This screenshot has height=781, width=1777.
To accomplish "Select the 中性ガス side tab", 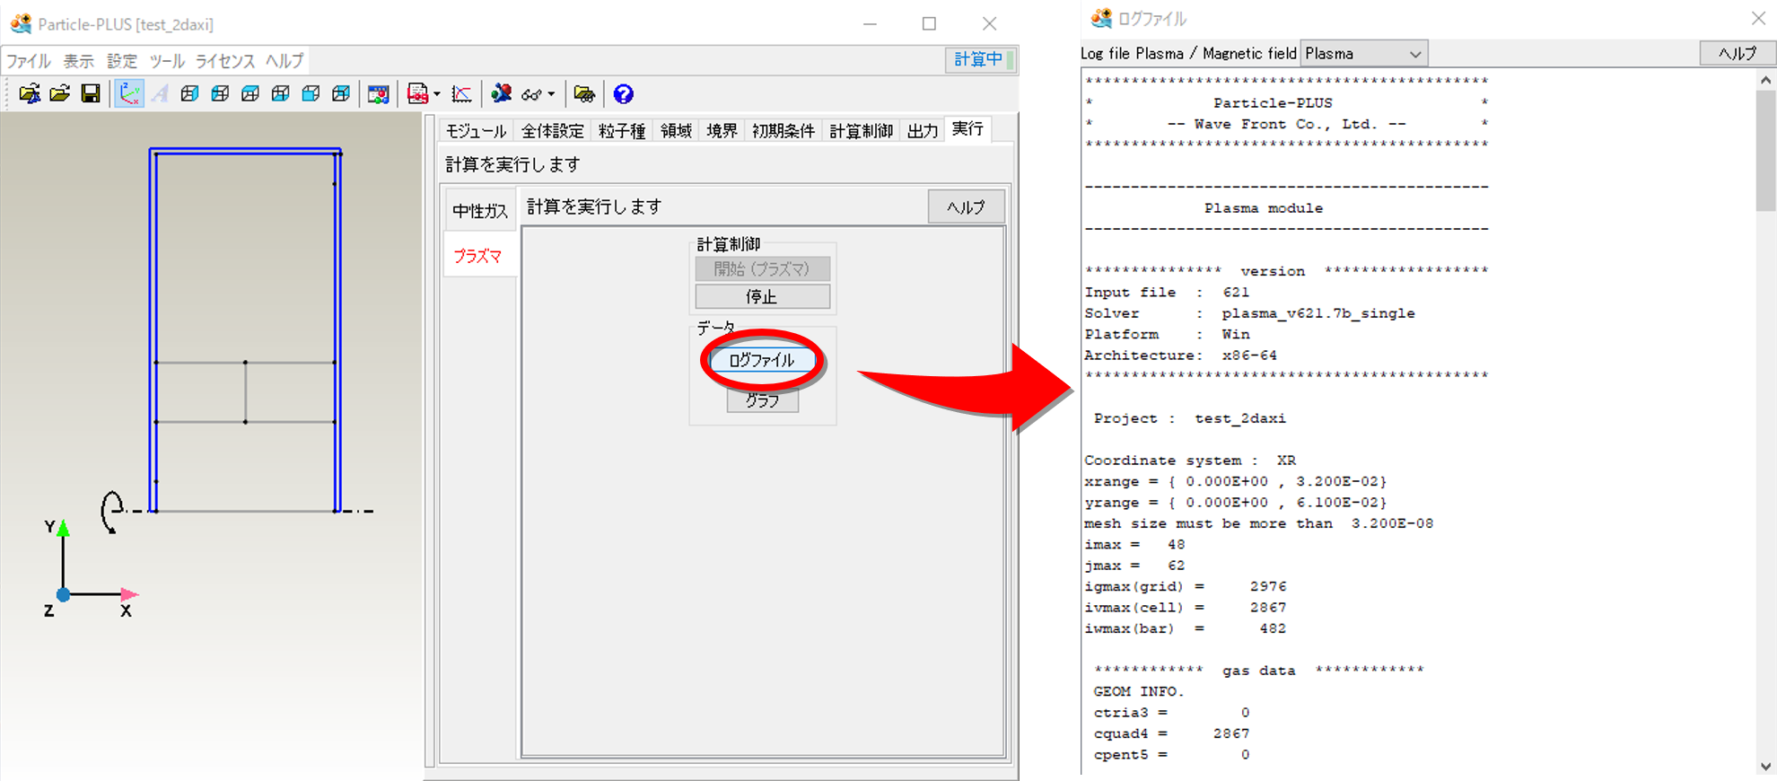I will pos(480,211).
